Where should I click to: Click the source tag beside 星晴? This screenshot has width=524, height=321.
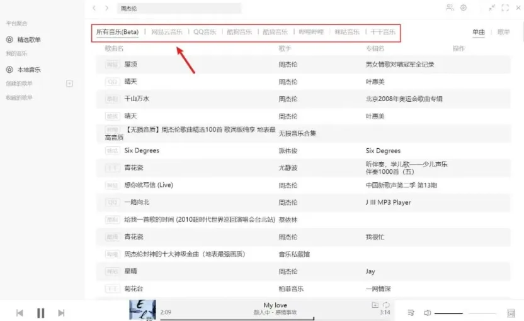tap(112, 271)
